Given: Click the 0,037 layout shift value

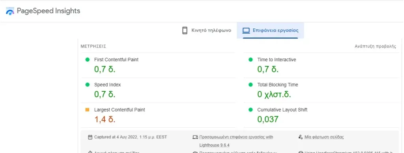Looking at the screenshot, I should (x=268, y=119).
